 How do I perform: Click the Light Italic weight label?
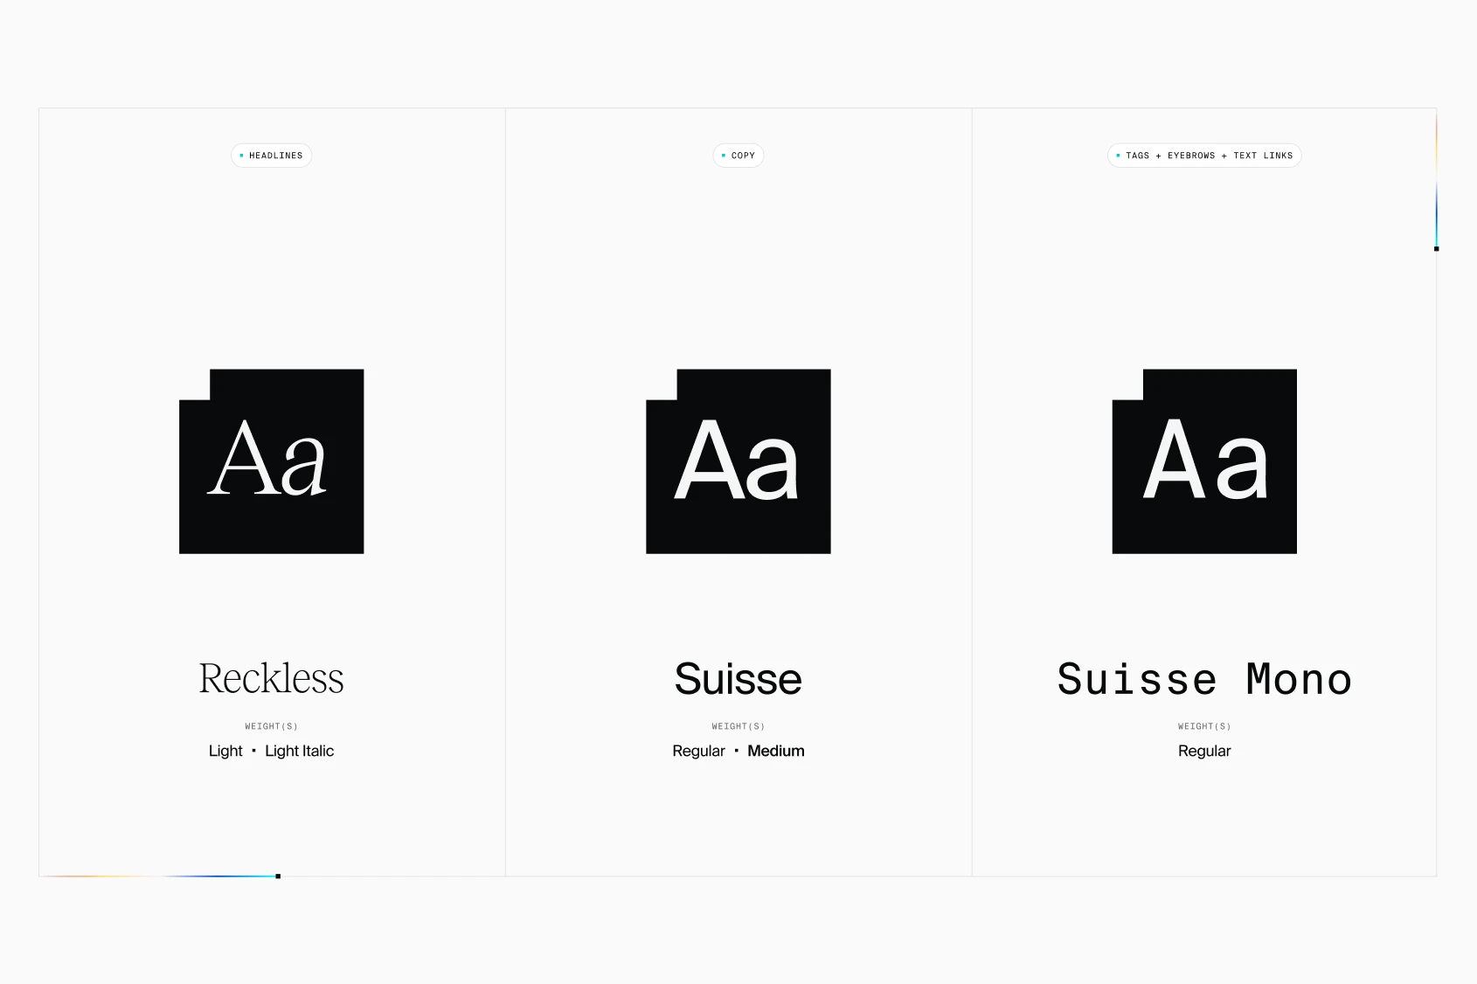point(300,751)
